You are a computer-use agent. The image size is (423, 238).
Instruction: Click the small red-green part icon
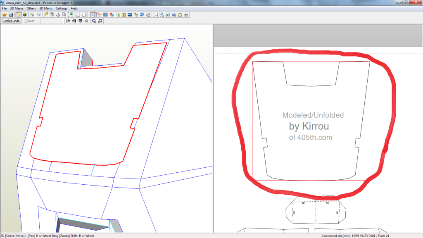click(136, 14)
